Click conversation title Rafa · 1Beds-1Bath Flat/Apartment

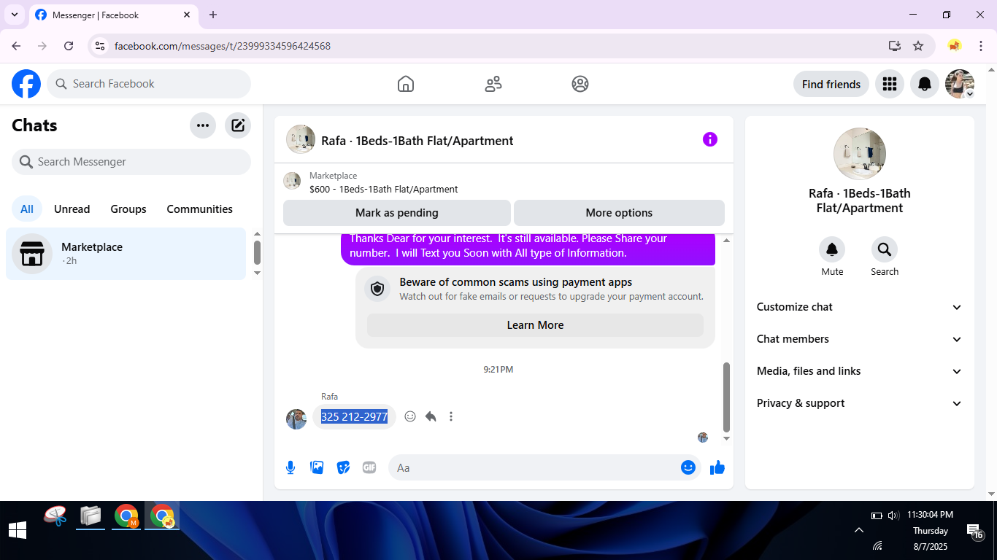point(417,141)
